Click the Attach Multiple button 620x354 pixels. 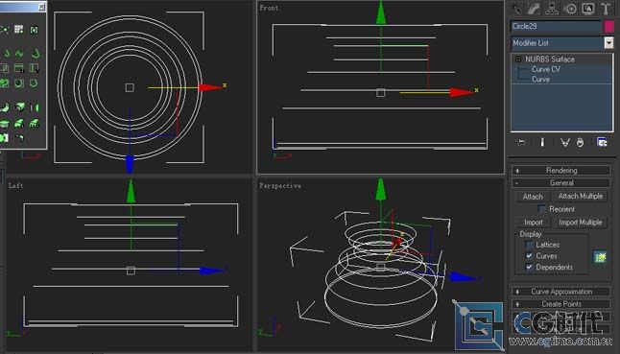pos(580,197)
